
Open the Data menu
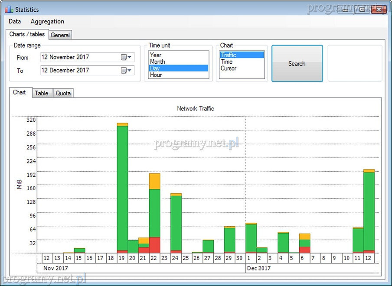coord(15,21)
